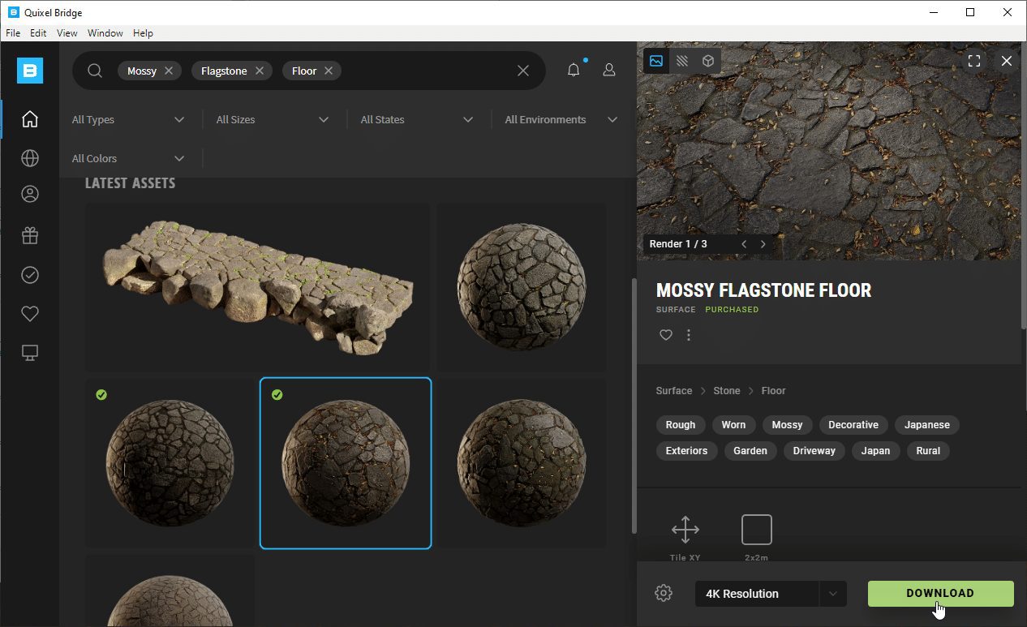The height and width of the screenshot is (627, 1027).
Task: Click the green Download button
Action: 940,593
